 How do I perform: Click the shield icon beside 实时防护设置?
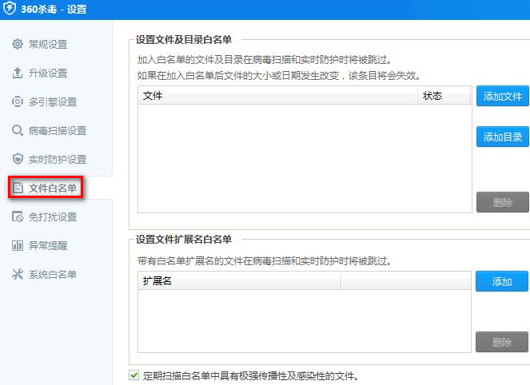tap(18, 159)
